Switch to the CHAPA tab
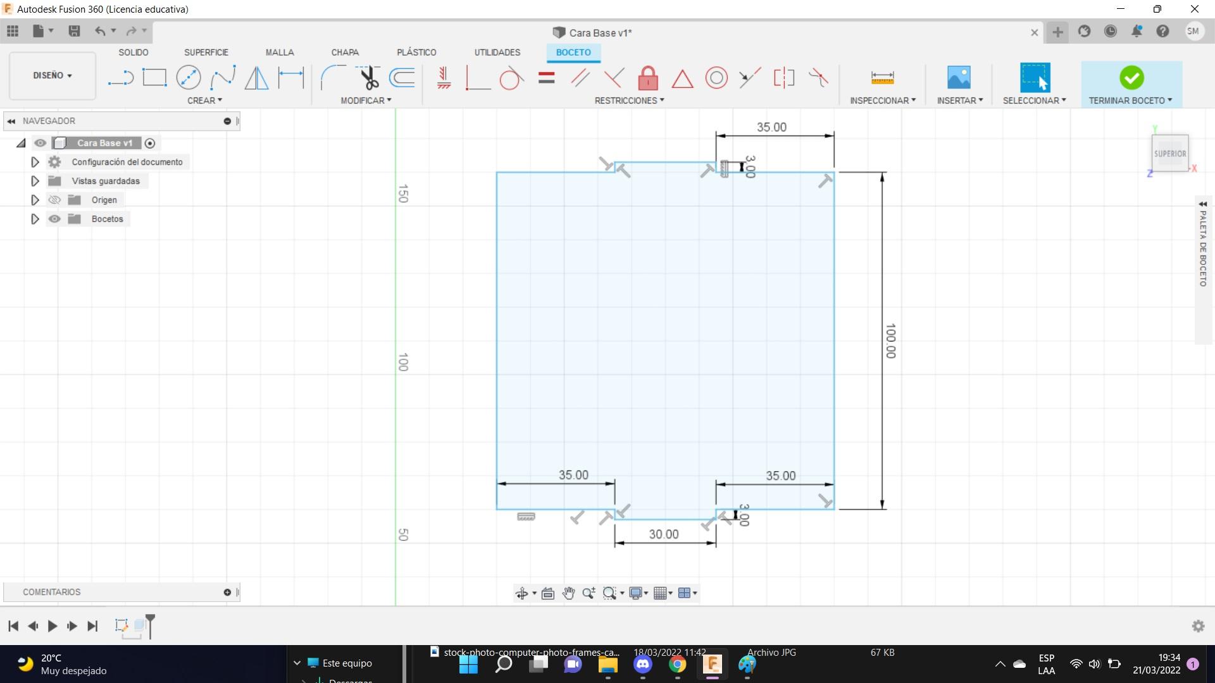The image size is (1215, 683). [x=345, y=52]
